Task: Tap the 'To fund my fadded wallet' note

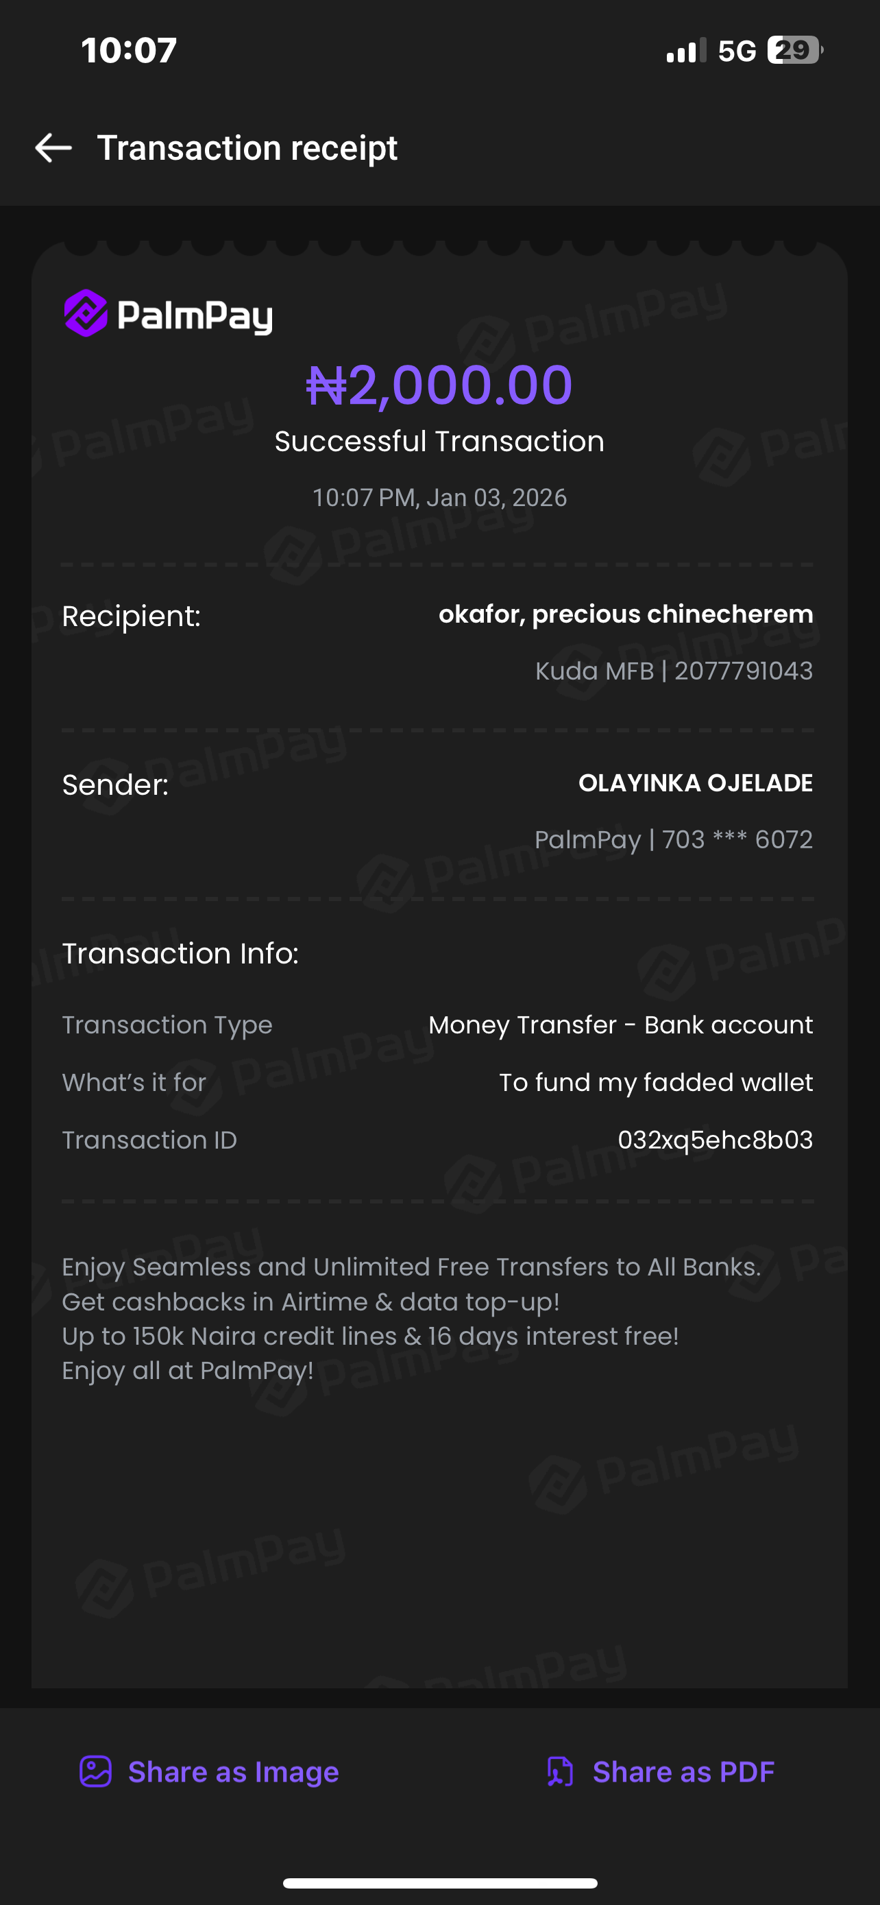Action: click(655, 1082)
